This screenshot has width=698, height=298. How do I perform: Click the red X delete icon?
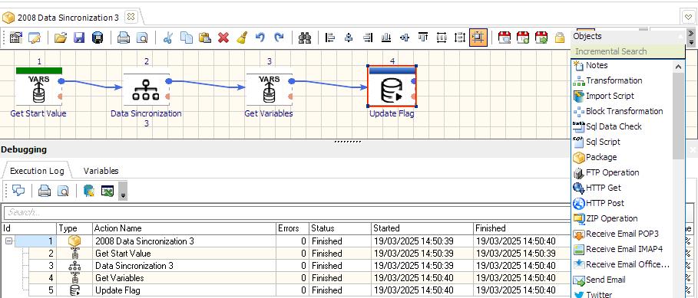pyautogui.click(x=223, y=38)
